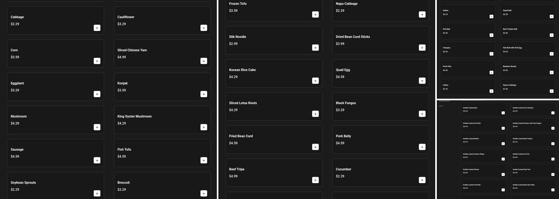Click plus button for Sliced Chinese Yam
This screenshot has height=199, width=559.
[204, 61]
